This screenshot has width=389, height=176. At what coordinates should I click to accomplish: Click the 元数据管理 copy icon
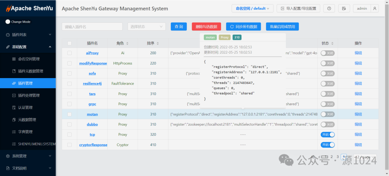click(14, 120)
